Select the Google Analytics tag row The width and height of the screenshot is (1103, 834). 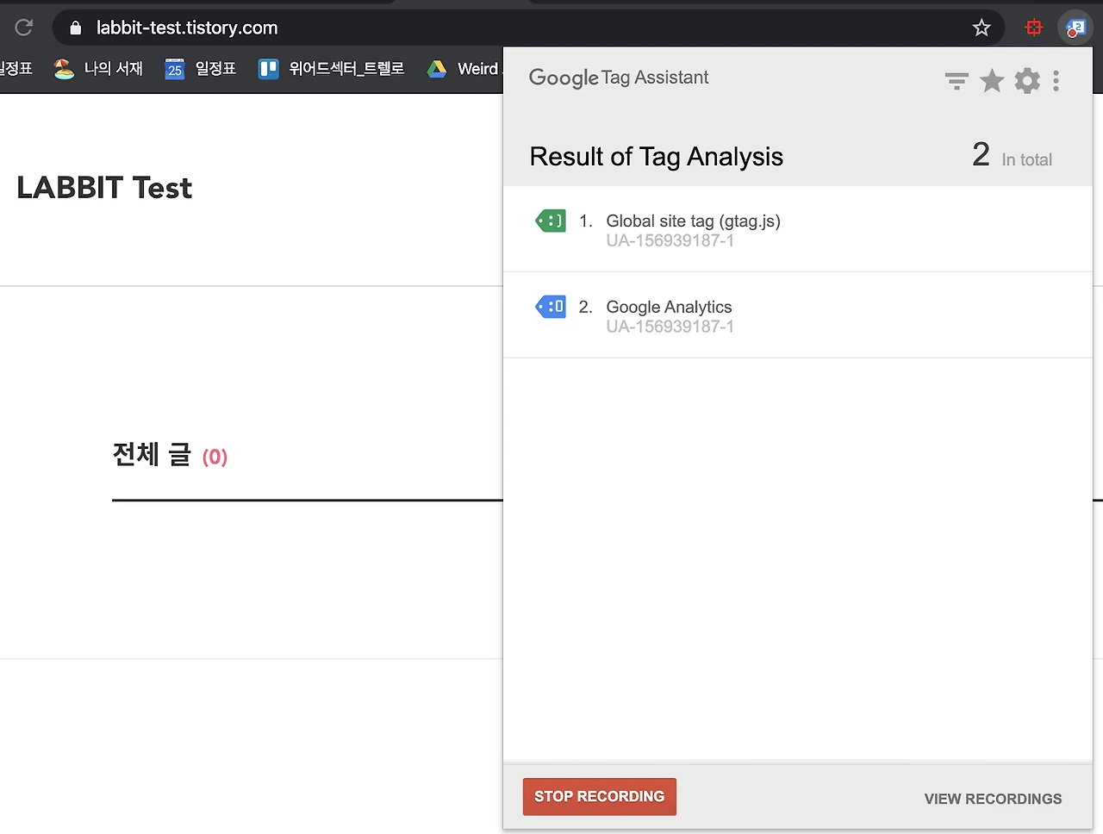(798, 315)
